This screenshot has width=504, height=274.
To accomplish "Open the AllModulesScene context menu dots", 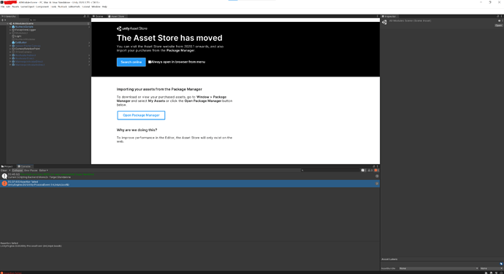I will (88, 23).
